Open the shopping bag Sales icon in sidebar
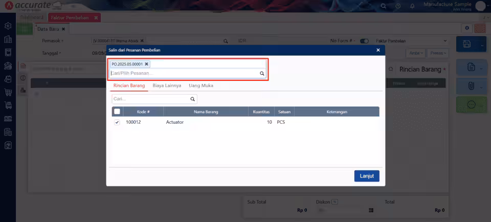491x222 pixels. [8, 79]
